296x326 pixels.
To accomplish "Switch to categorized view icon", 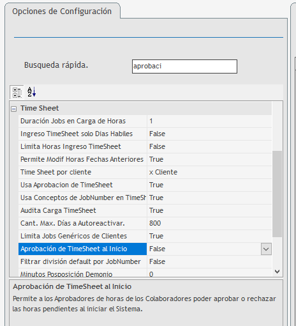I will pyautogui.click(x=17, y=93).
